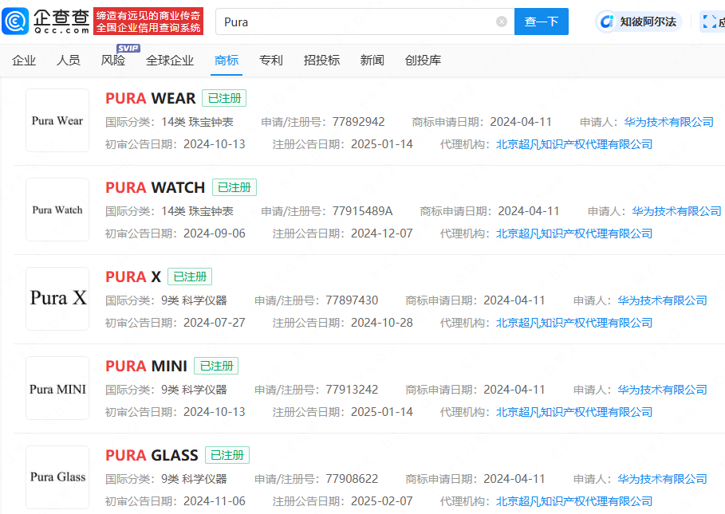Switch to the 企业 tab
725x514 pixels.
23,60
